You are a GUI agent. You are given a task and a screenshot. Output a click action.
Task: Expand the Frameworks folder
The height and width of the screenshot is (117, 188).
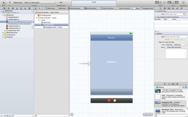3,35
